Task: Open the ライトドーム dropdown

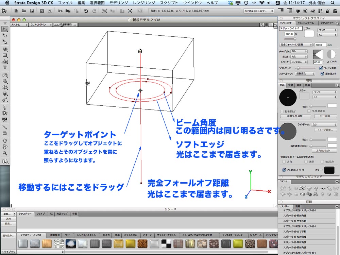Action: click(324, 125)
